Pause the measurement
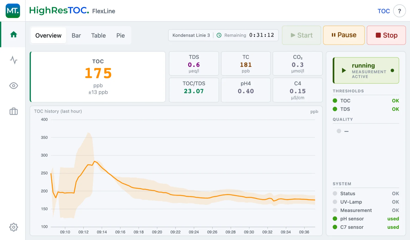Viewport: 410px width, 240px height. pos(344,35)
